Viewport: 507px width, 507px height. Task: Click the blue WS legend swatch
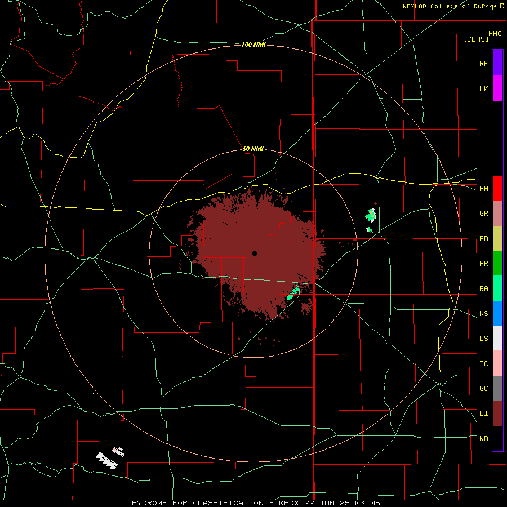pyautogui.click(x=497, y=313)
